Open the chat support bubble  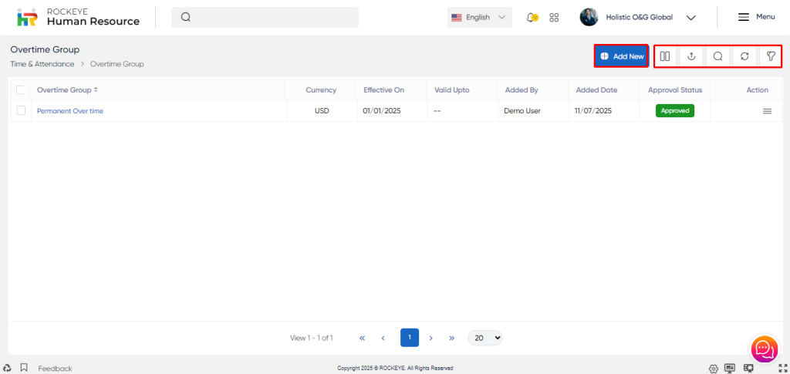click(764, 349)
